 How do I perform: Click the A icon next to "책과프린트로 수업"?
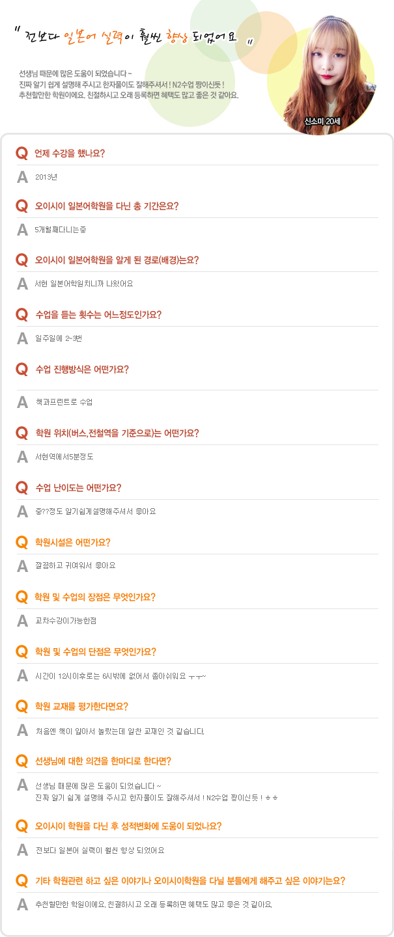tap(22, 402)
